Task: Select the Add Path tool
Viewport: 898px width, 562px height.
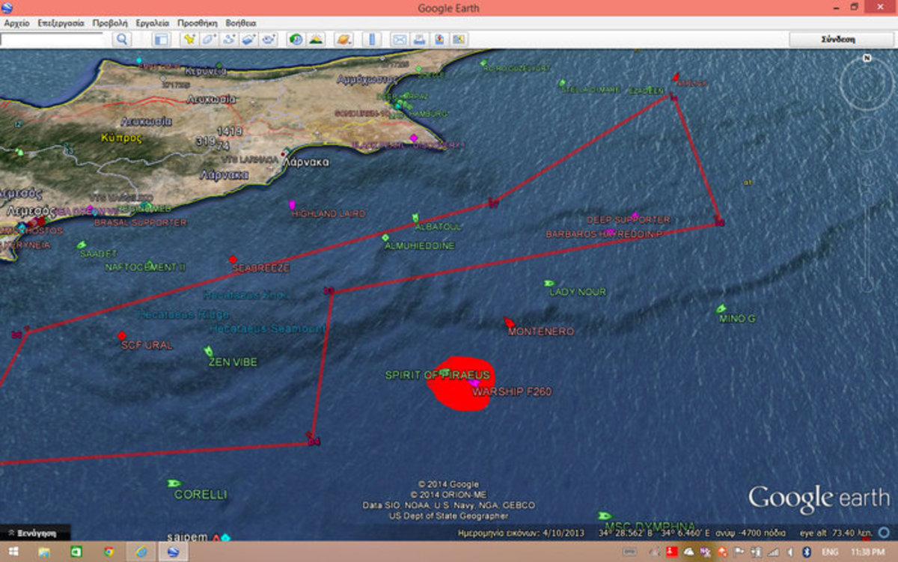Action: point(229,40)
